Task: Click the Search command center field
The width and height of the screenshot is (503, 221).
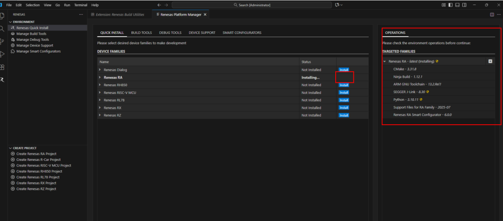Action: 251,5
